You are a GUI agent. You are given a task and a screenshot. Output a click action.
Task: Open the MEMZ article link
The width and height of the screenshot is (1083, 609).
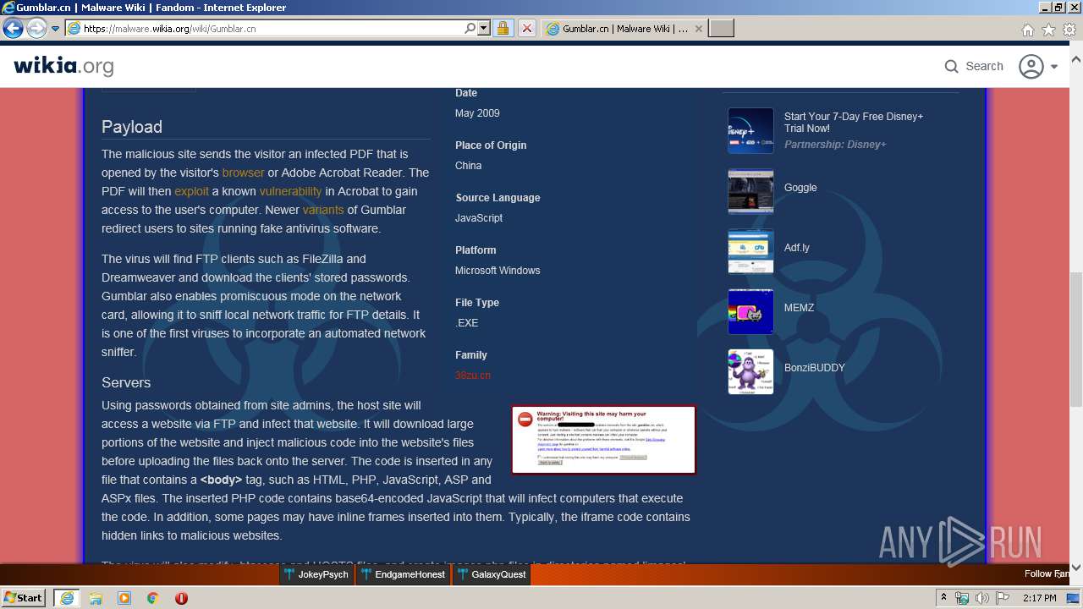point(799,308)
